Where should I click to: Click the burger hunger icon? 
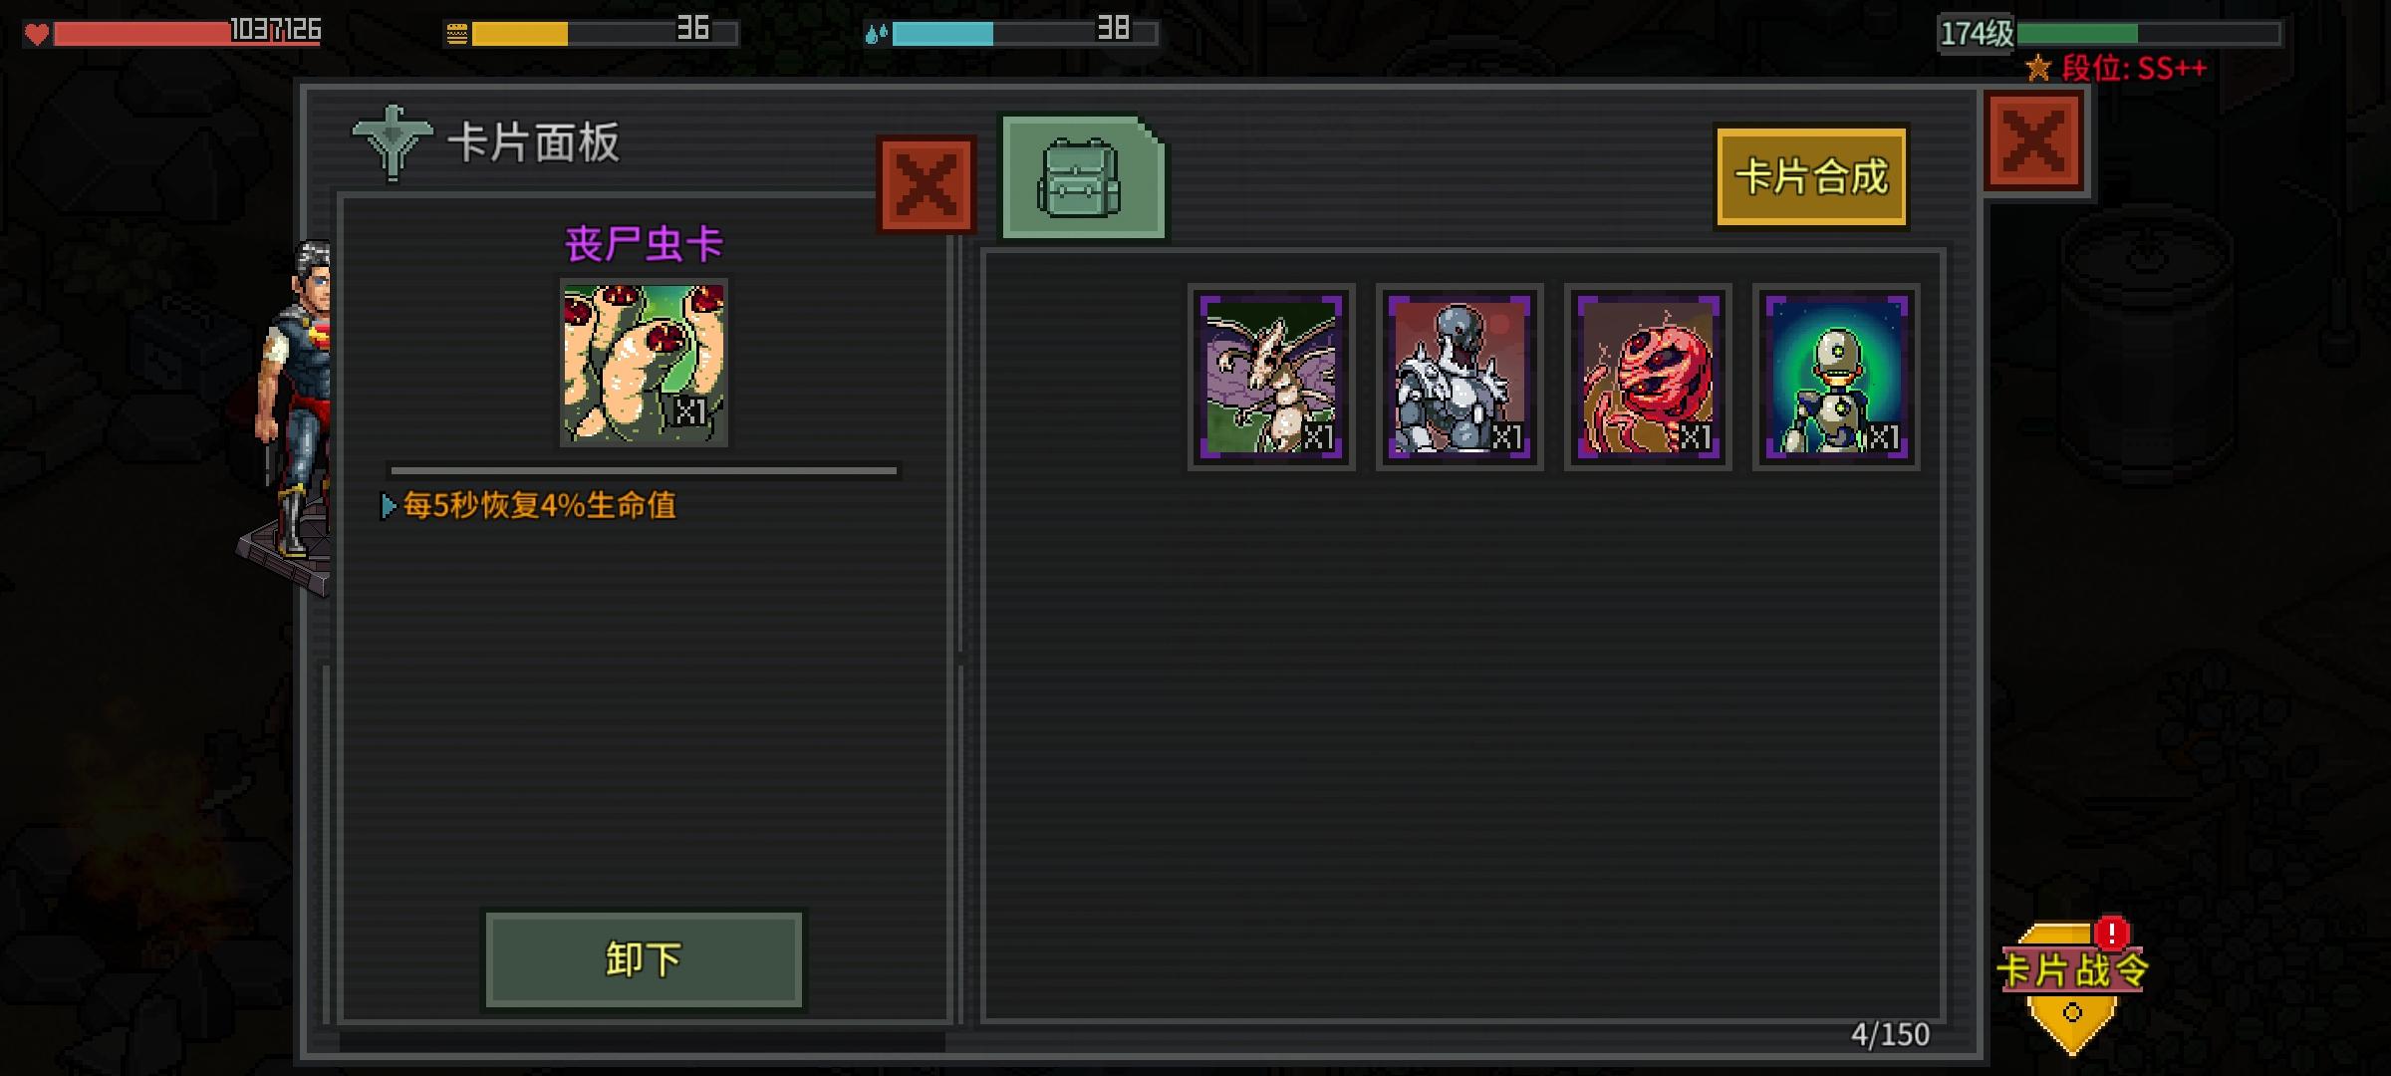pos(456,35)
